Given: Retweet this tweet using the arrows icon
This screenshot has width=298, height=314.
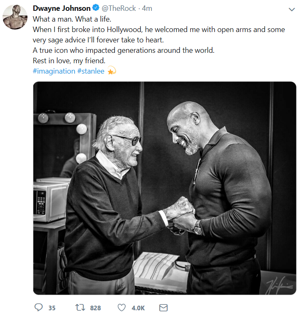Looking at the screenshot, I should [x=80, y=307].
